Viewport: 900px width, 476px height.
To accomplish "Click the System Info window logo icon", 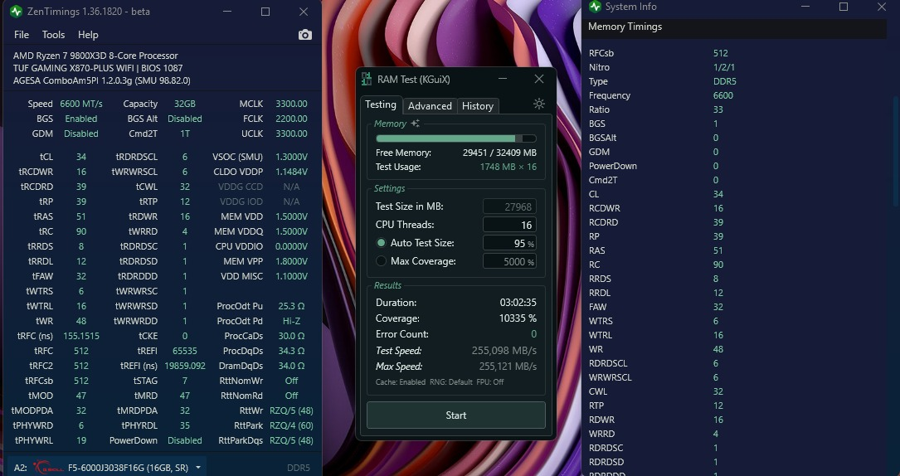I will [596, 7].
